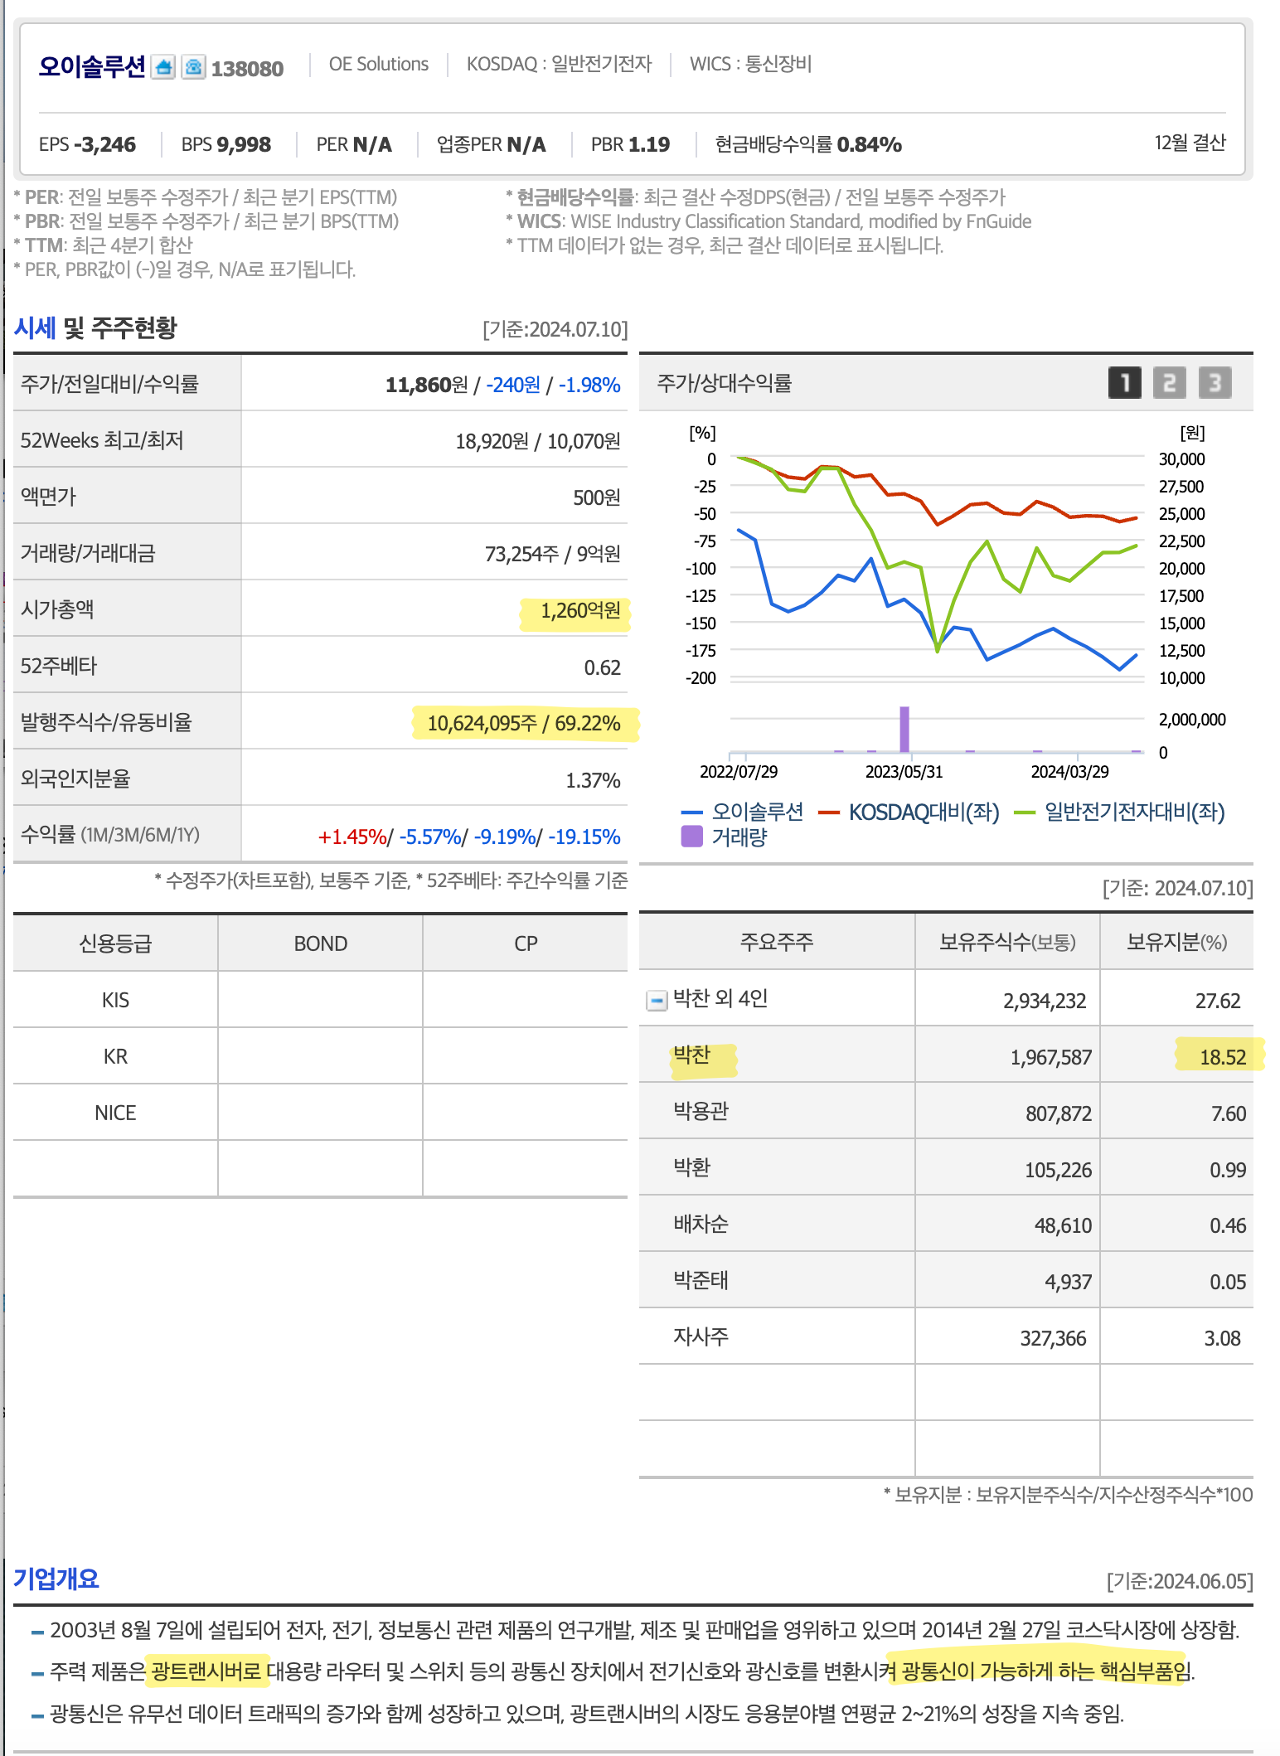Select shareholder row 박찬
This screenshot has height=1756, width=1280.
tap(946, 1055)
